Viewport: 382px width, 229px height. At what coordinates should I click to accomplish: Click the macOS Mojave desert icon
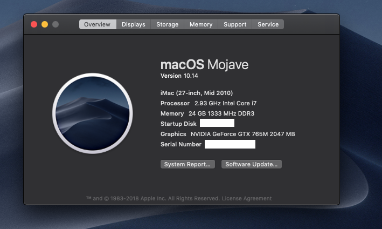coord(93,113)
